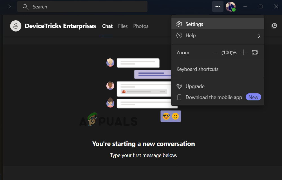Click the Upgrade menu entry

[x=195, y=86]
